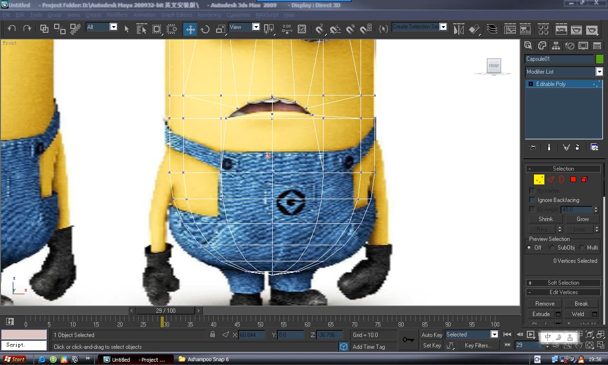Switch to the Motion panel tab
Viewport: 608px width, 365px height.
570,46
